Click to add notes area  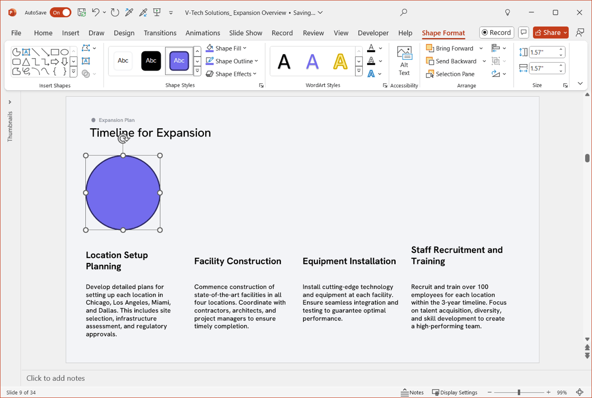56,378
